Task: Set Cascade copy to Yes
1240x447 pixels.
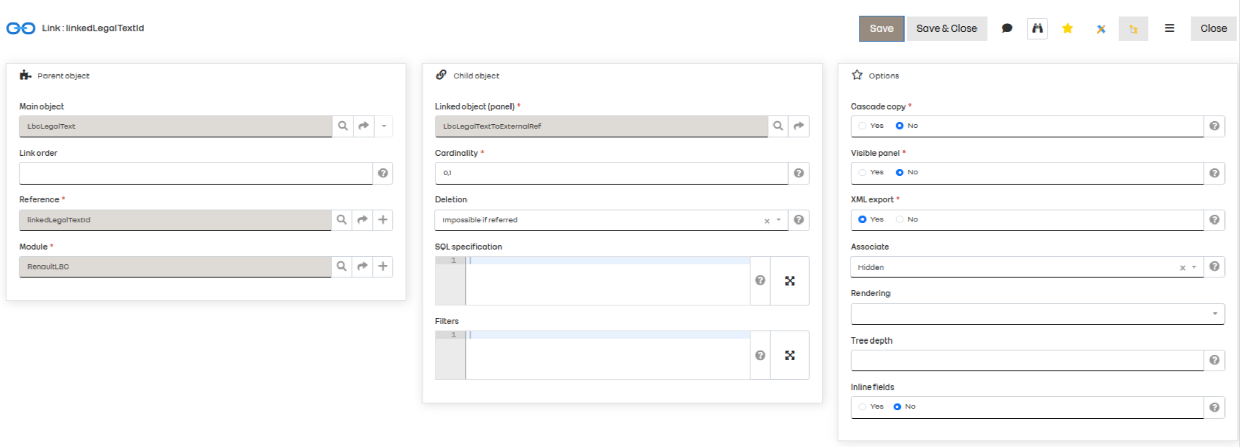Action: 863,126
